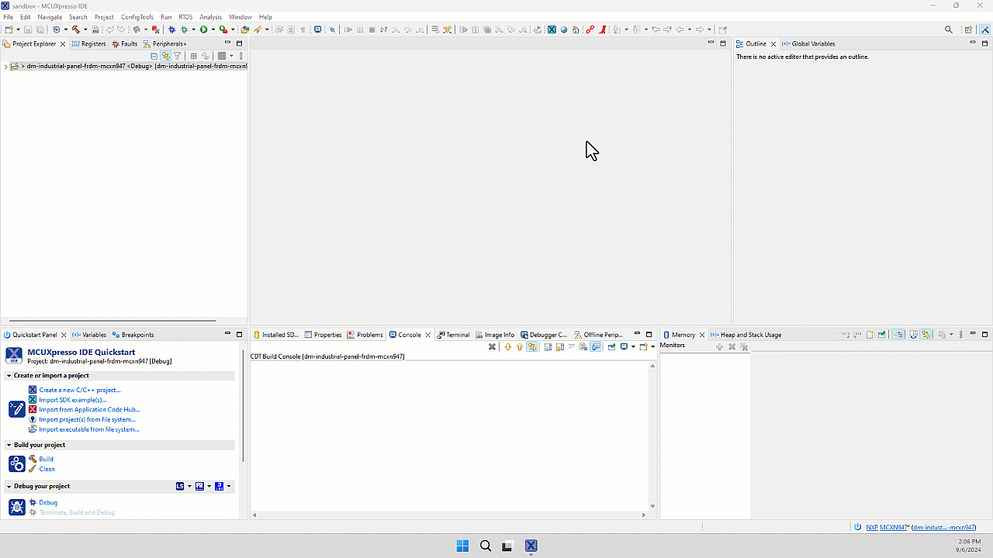
Task: Click the Console scroll-down arrow on vertical scrollbar
Action: pyautogui.click(x=652, y=506)
